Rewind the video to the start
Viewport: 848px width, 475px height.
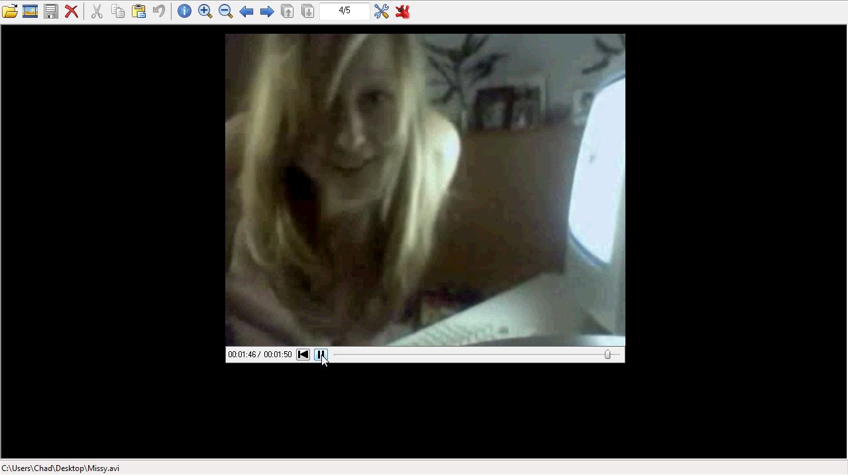click(303, 355)
